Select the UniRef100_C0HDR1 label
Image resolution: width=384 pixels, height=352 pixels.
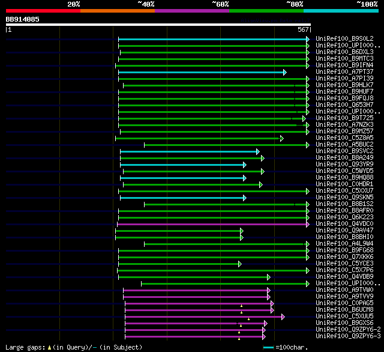pos(344,184)
